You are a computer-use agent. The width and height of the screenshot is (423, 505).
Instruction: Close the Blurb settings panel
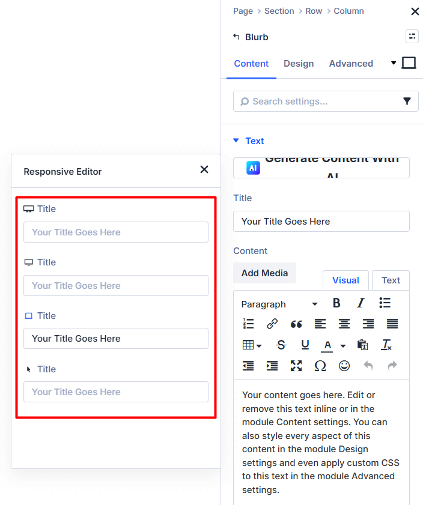(x=415, y=11)
